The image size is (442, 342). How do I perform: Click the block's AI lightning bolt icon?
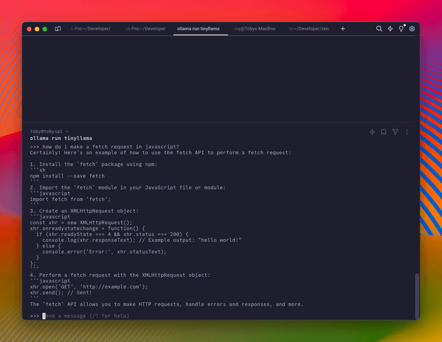pos(373,132)
